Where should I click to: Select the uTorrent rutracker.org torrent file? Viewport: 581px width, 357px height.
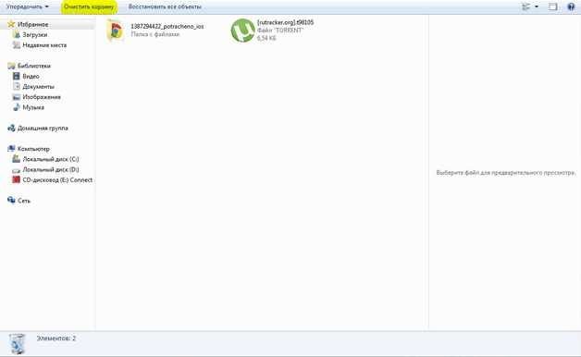coord(273,30)
